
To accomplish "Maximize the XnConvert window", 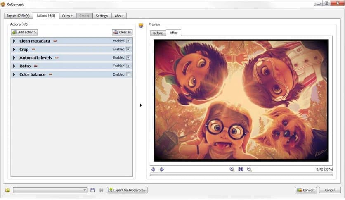I will 327,3.
